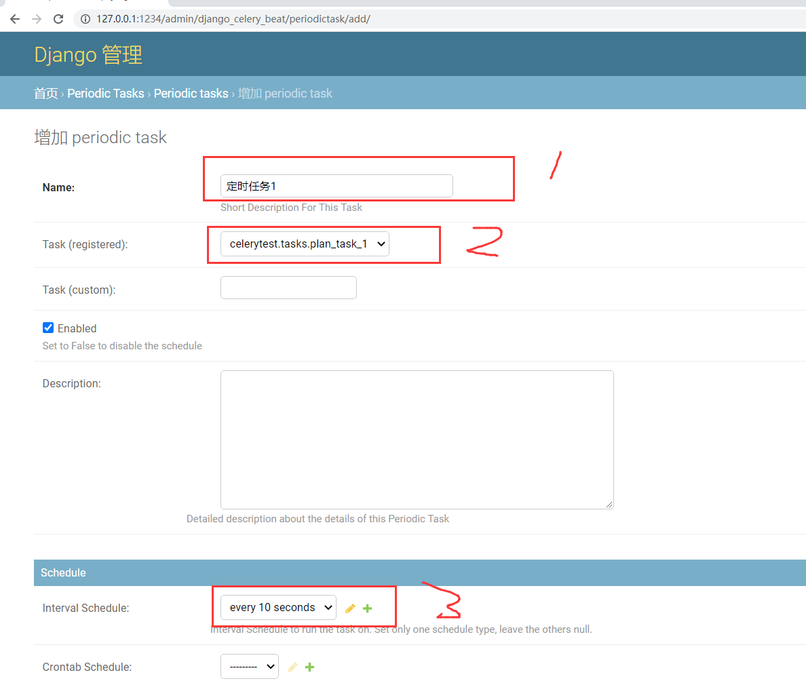806x681 pixels.
Task: Open the Task (registered) dropdown
Action: [x=303, y=244]
